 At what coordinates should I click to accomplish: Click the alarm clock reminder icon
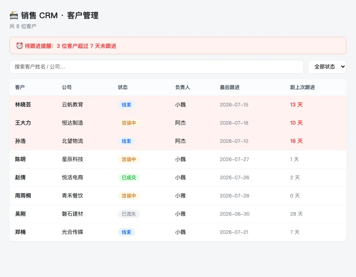point(19,46)
